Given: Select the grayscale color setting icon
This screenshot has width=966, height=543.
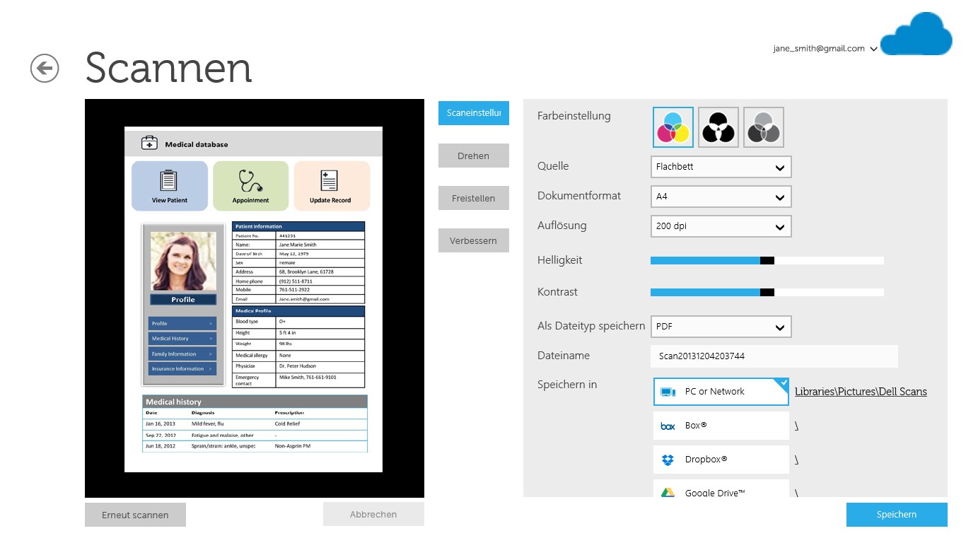Looking at the screenshot, I should pyautogui.click(x=764, y=127).
